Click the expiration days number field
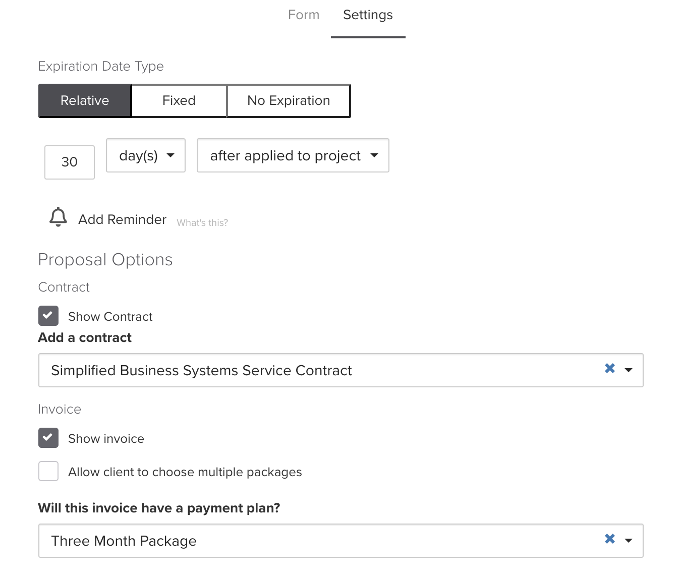This screenshot has width=679, height=578. tap(70, 162)
